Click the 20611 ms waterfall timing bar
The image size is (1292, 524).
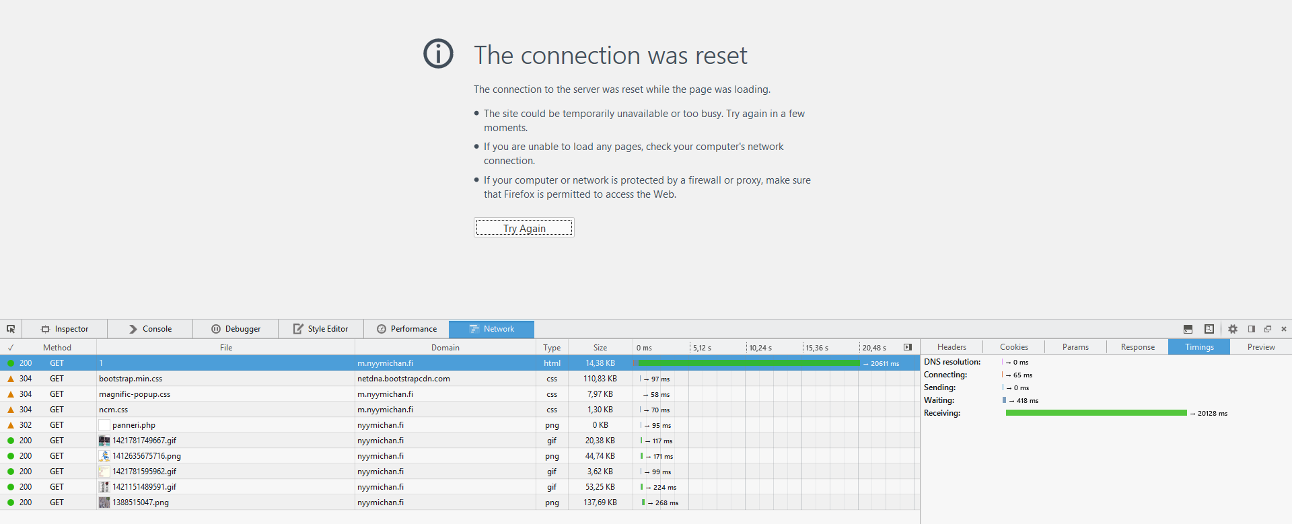coord(748,363)
